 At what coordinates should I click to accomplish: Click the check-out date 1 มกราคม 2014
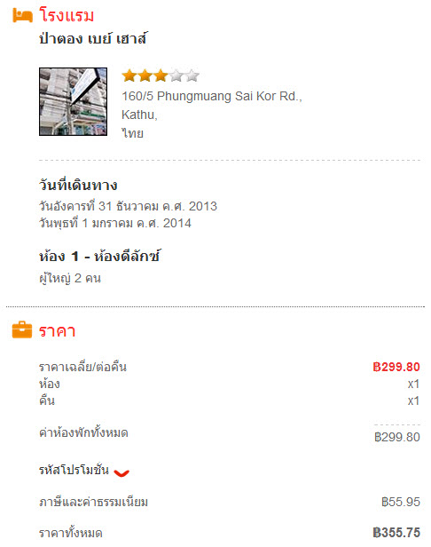(x=115, y=223)
